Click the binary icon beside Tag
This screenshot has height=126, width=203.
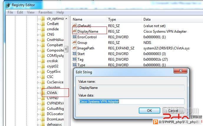[x=75, y=59]
